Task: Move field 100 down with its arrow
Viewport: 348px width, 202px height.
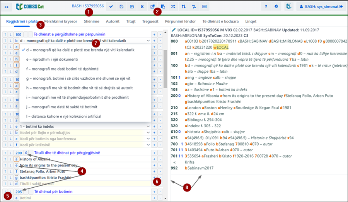Action: pos(11,34)
